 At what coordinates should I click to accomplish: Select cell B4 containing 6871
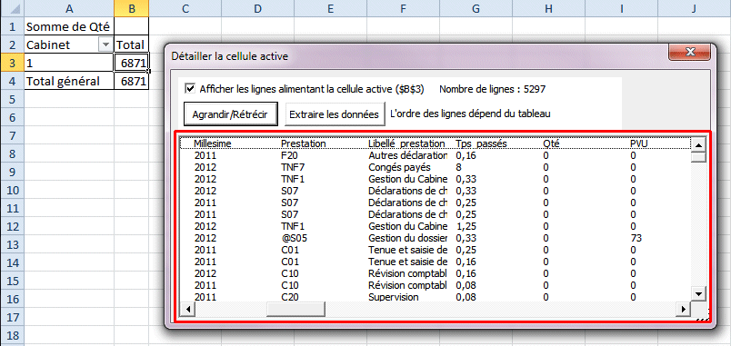click(x=132, y=81)
